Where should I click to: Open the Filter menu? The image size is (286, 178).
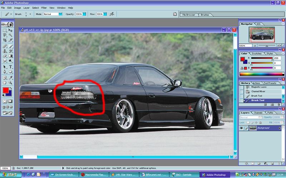click(44, 7)
